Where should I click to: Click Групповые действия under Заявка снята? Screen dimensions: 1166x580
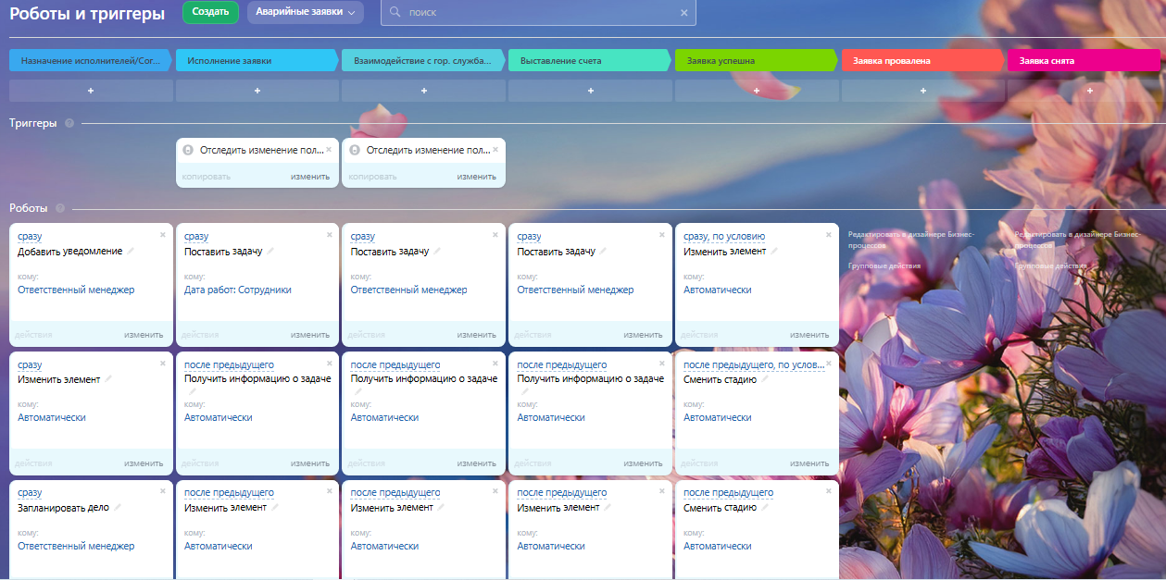pos(1051,265)
